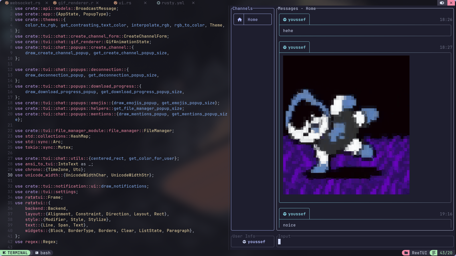Click the 'Channels' panel title
Screen dimensions: 456x256
coord(242,8)
